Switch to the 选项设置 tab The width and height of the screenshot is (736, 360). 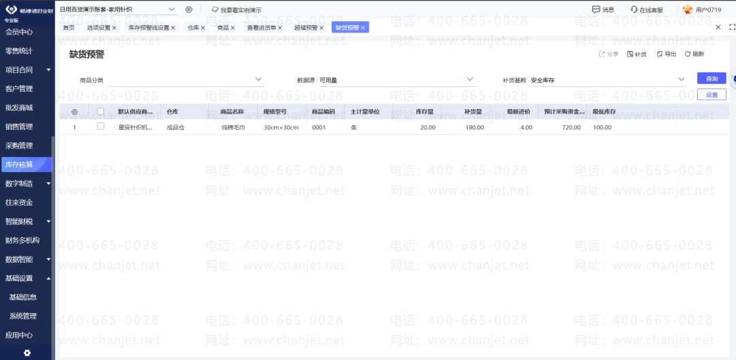99,28
